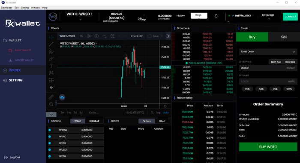Click the Wallet sidebar icon
The height and width of the screenshot is (163, 300).
(5, 41)
